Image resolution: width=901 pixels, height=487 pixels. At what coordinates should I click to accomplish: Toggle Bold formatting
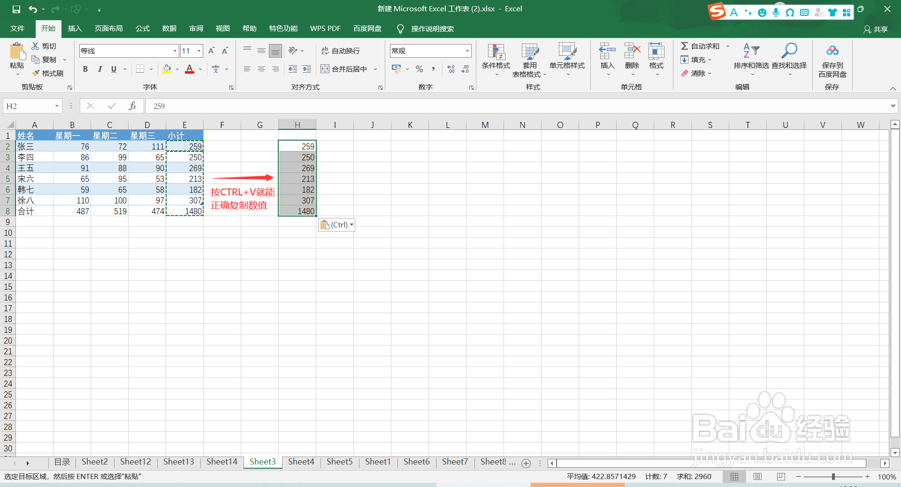pyautogui.click(x=85, y=69)
